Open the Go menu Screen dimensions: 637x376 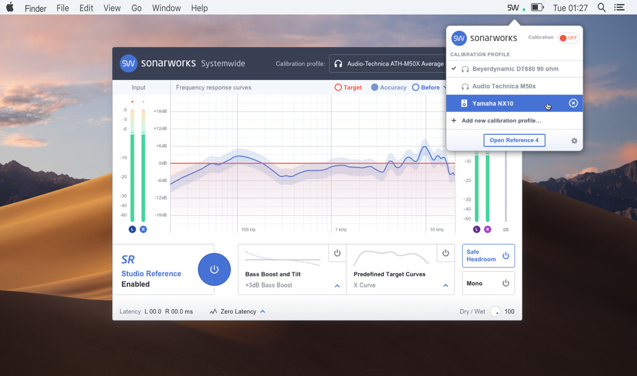pos(136,8)
